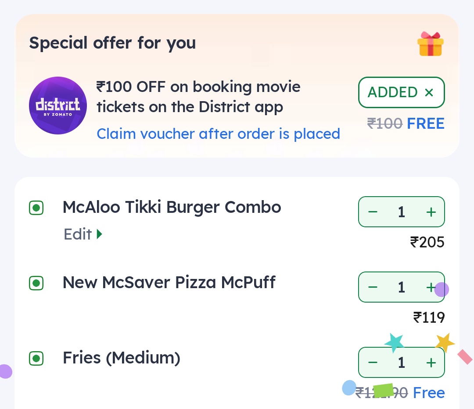The image size is (474, 409).
Task: Tap the District by Zomato logo
Action: (x=57, y=106)
